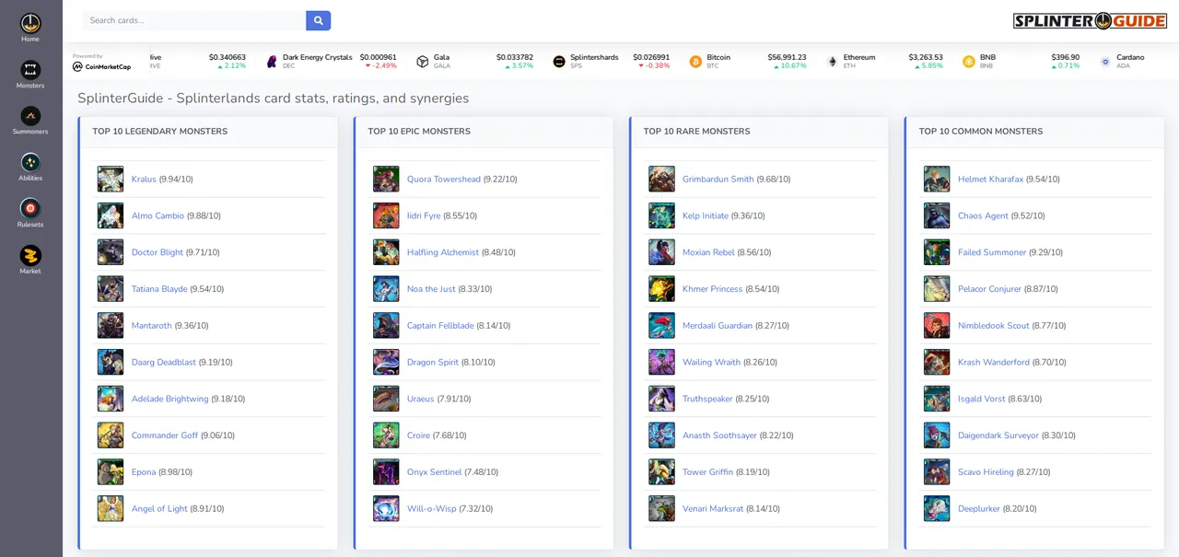Click the SplinterGuide logo
The height and width of the screenshot is (557, 1179).
(x=1090, y=20)
